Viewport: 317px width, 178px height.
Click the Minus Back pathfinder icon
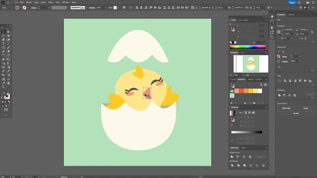263,165
